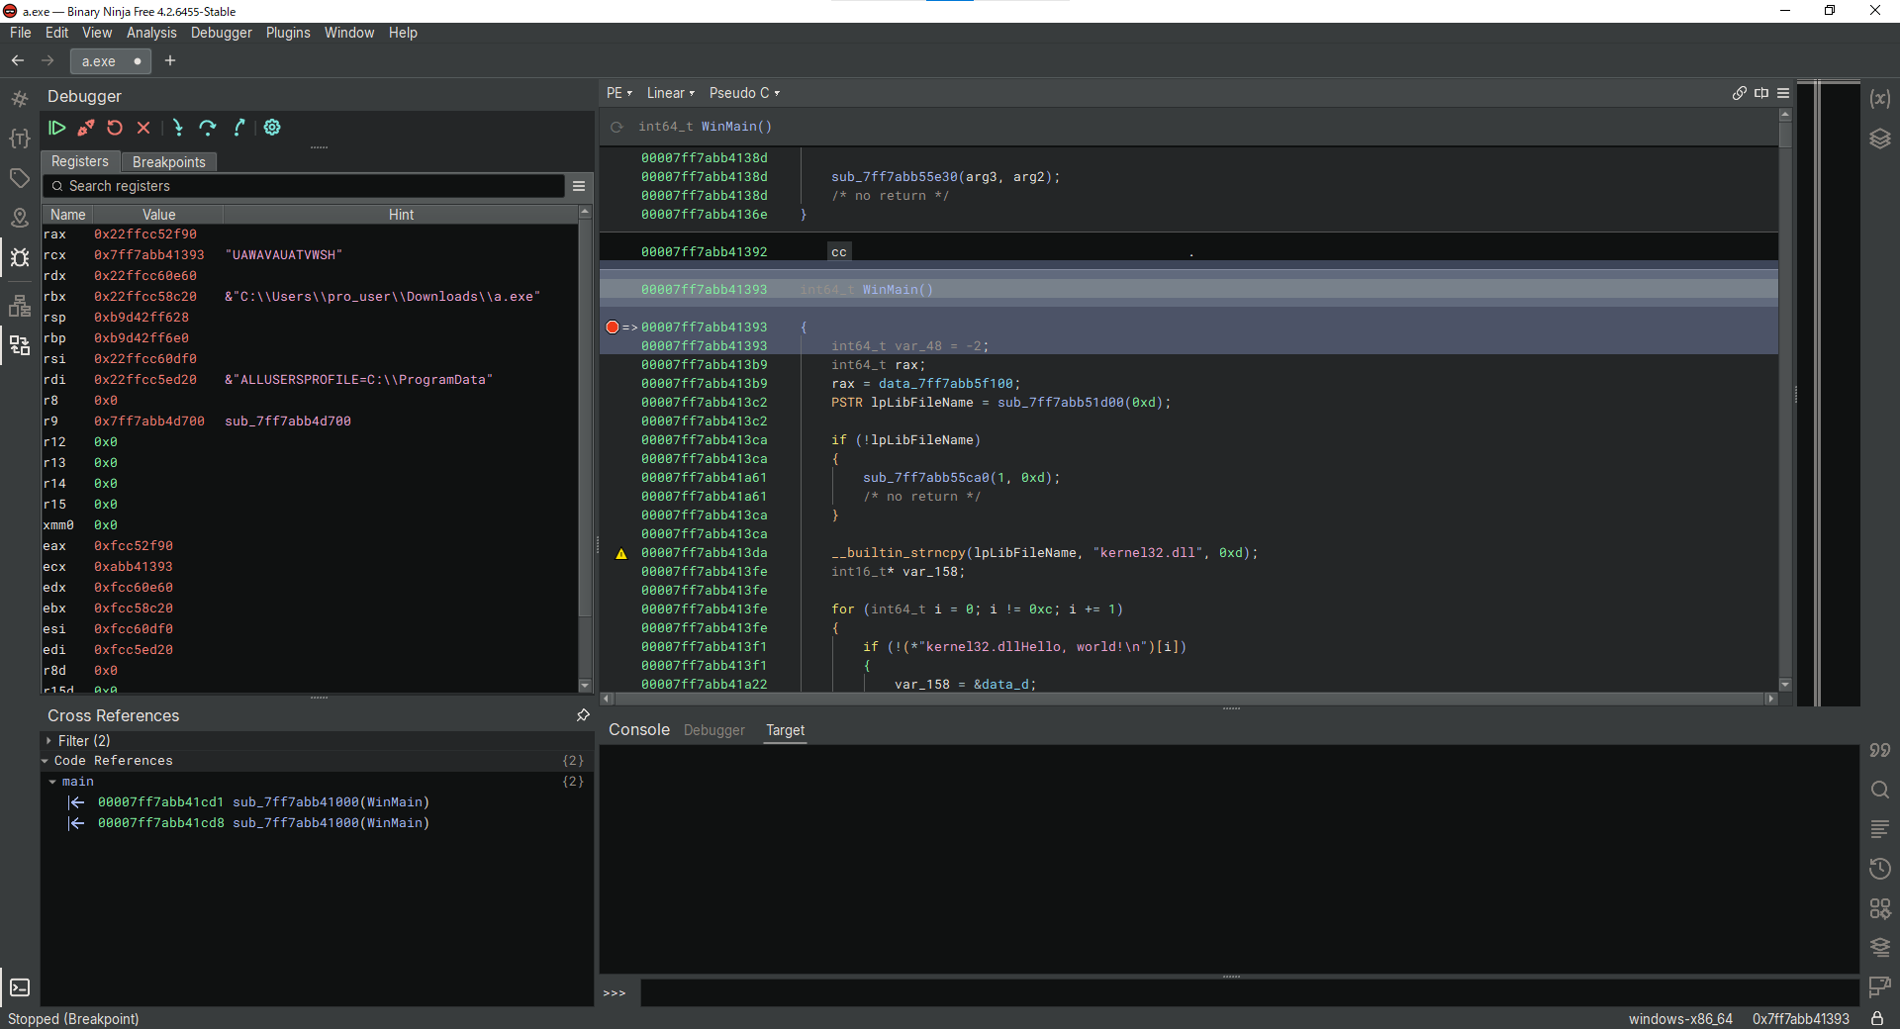Open the history clock icon on right sidebar
1900x1029 pixels.
point(1880,869)
